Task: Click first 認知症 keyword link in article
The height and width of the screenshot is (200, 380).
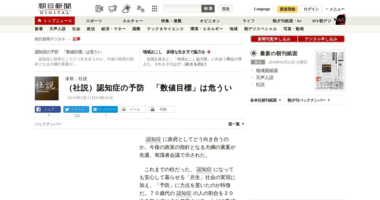Action: click(x=154, y=139)
